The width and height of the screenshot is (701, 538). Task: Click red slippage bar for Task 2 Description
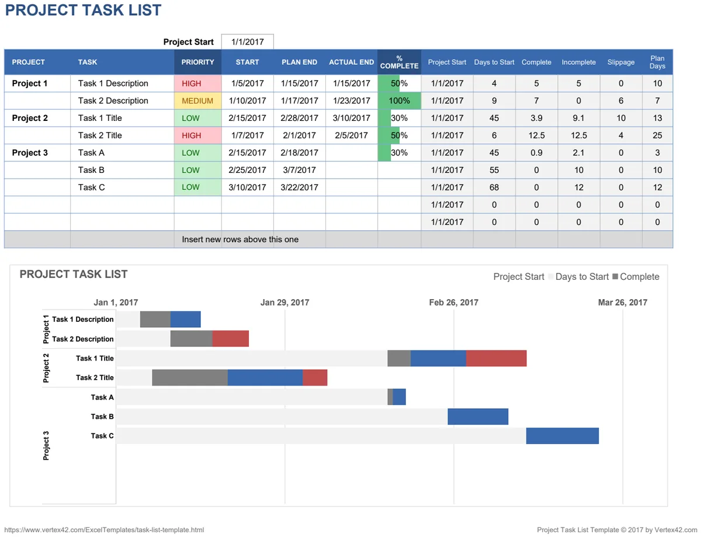pos(231,339)
